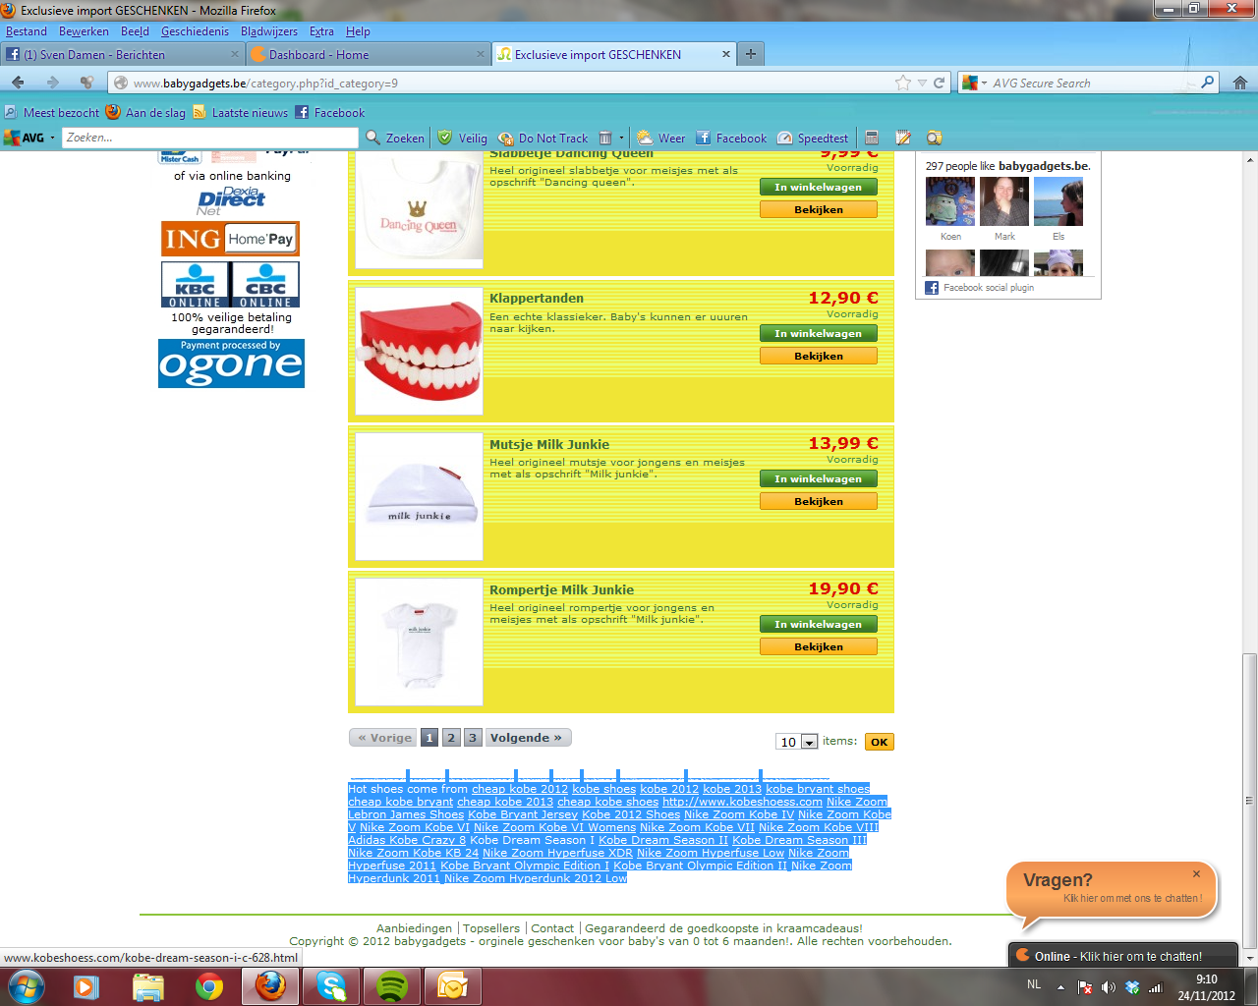Viewport: 1258px width, 1006px height.
Task: Confirm items per page with OK button
Action: pos(880,742)
